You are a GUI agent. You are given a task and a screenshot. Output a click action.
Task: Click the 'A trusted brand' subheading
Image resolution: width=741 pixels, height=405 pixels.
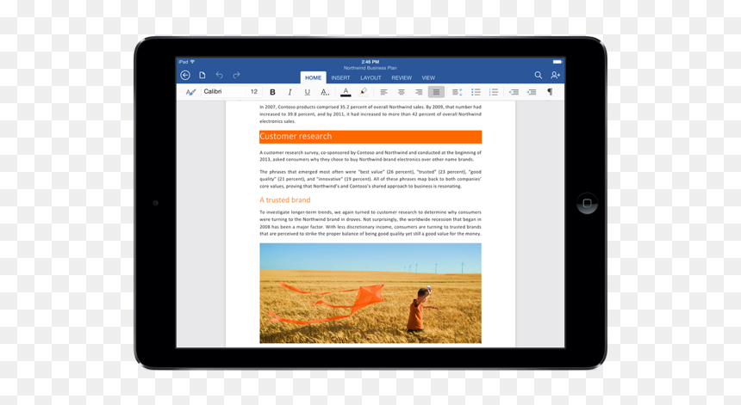(285, 199)
